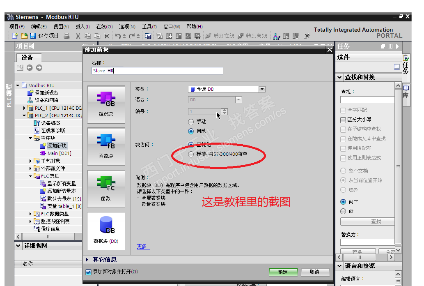Click the project tree horizontal scrollbar

tap(48, 236)
